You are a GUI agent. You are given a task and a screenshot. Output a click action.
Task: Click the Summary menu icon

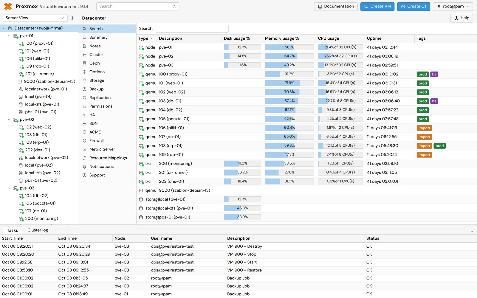pos(84,38)
